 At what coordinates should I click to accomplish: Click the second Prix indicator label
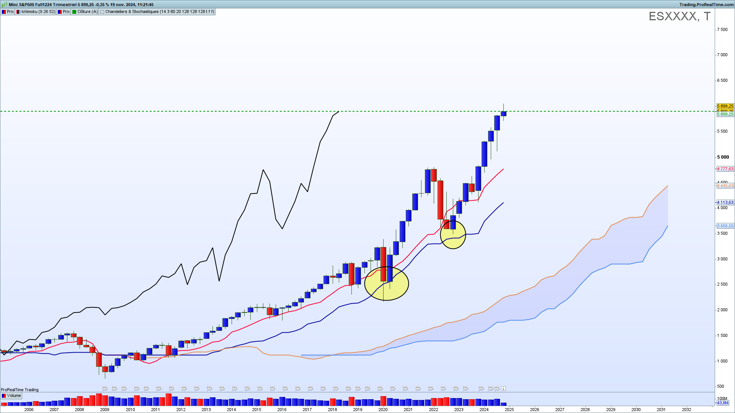click(x=66, y=12)
